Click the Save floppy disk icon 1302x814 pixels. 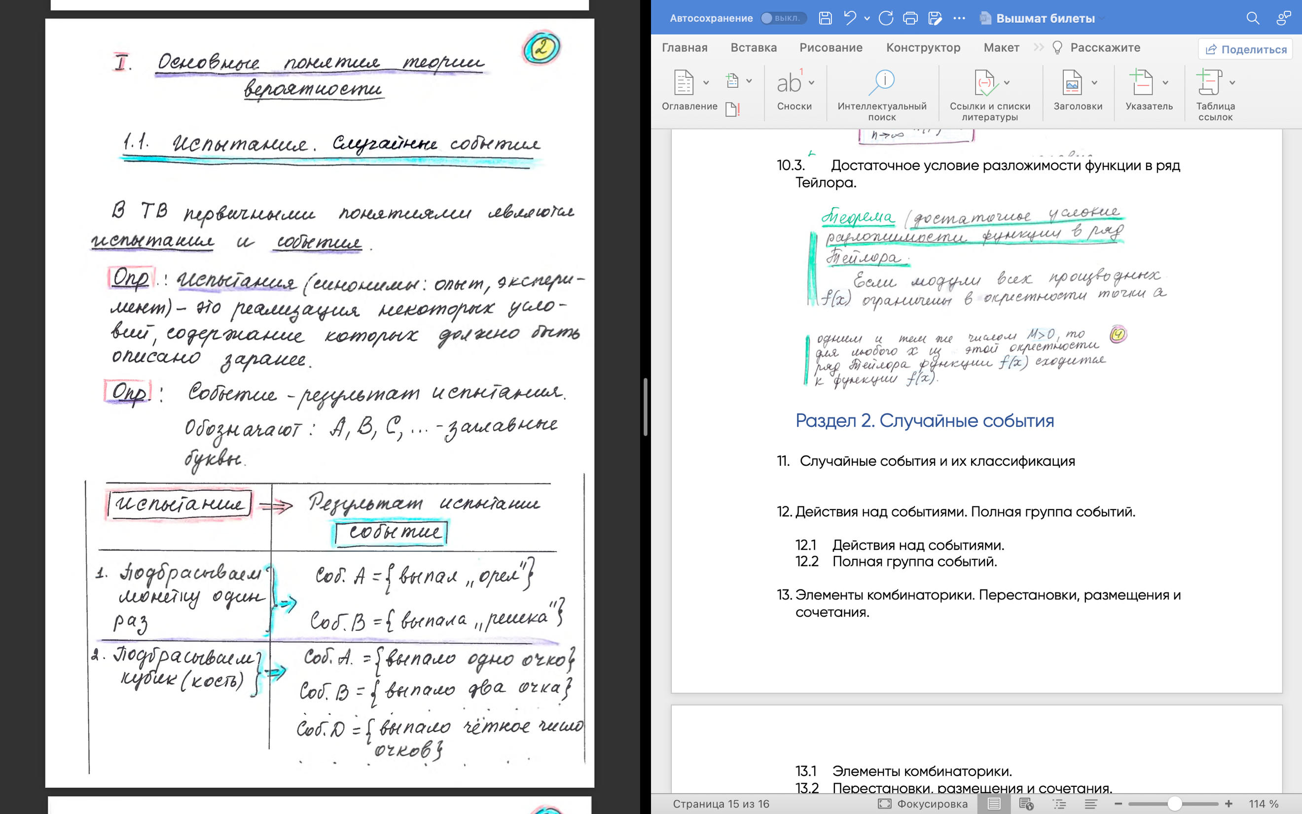[825, 18]
